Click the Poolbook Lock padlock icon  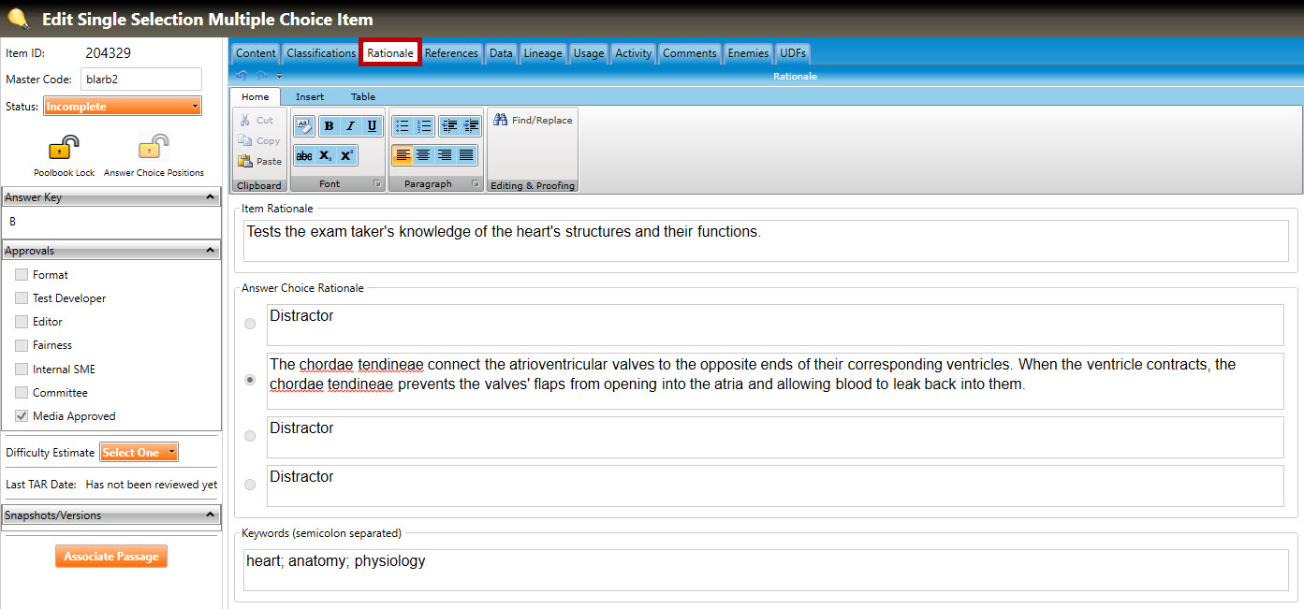click(x=64, y=148)
